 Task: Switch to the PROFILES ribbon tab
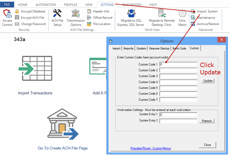tap(70, 5)
